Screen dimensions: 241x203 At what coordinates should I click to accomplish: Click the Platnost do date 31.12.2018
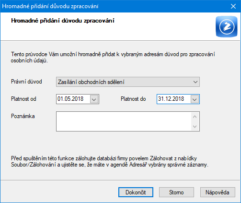pos(171,99)
